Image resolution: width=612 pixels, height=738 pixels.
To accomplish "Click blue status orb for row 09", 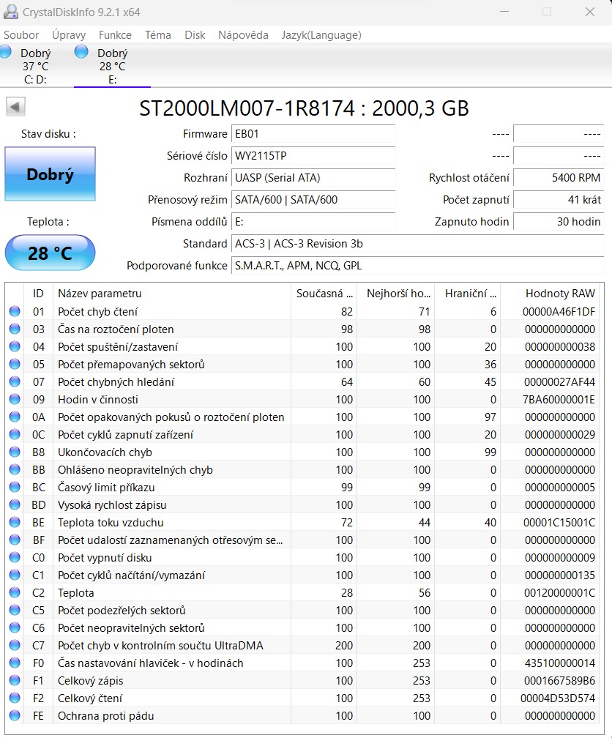I will (x=15, y=399).
